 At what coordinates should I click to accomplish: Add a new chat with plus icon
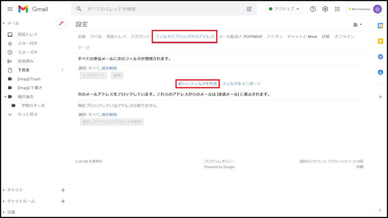[63, 190]
